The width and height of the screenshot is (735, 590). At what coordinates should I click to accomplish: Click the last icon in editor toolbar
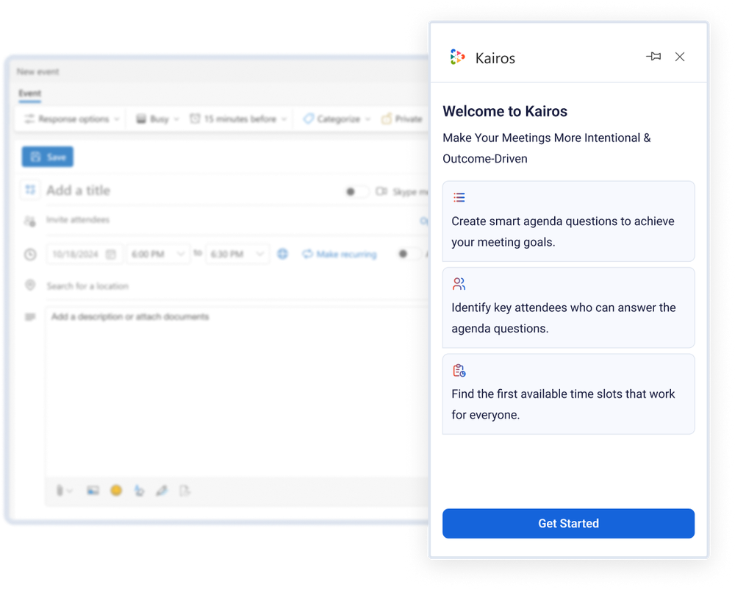pos(184,491)
